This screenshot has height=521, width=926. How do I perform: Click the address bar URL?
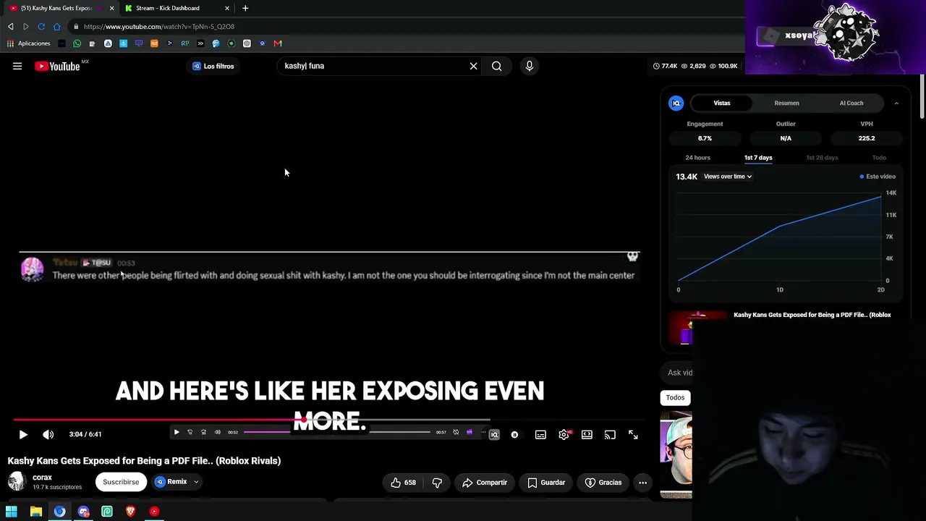click(x=159, y=27)
